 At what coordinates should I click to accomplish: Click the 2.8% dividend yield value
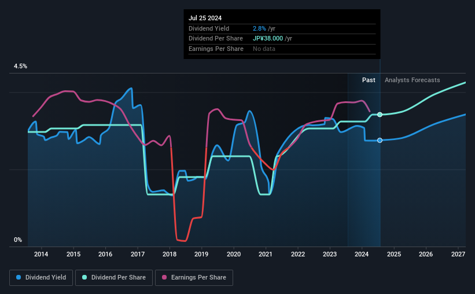pyautogui.click(x=259, y=28)
